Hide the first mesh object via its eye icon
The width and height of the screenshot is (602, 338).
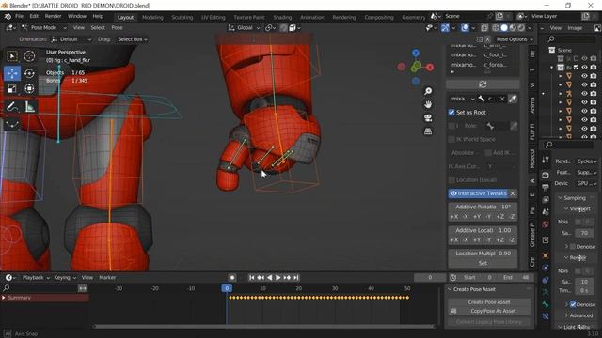[x=584, y=76]
